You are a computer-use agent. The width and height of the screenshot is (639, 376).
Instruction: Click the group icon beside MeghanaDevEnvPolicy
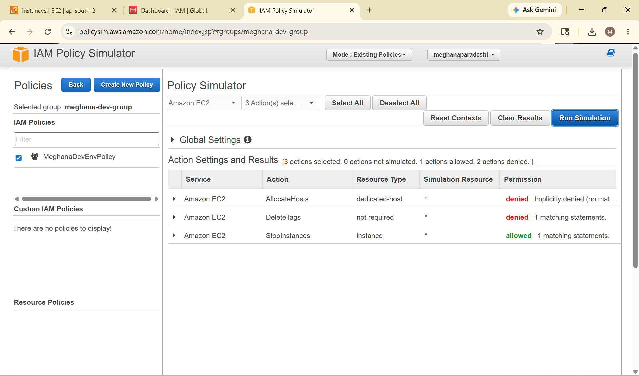tap(35, 156)
